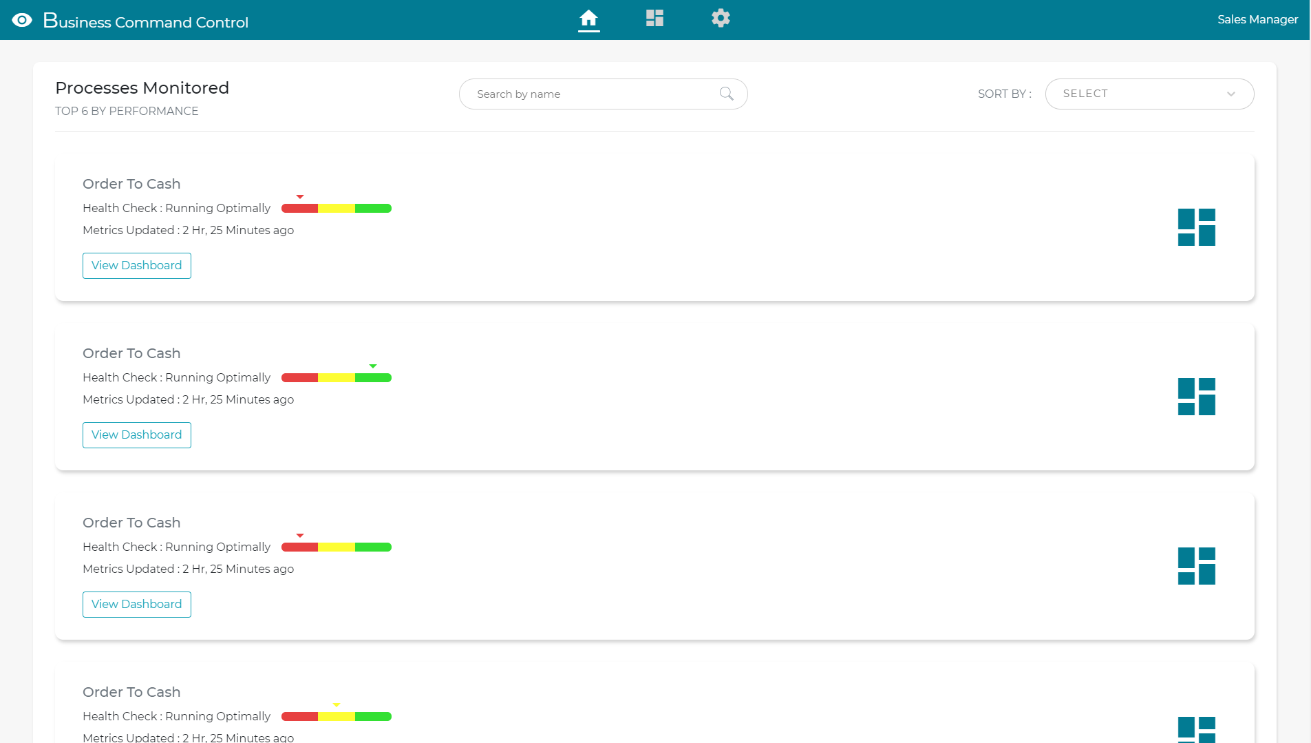Open Settings gear icon in header
Screen dimensions: 1311x743
721,19
